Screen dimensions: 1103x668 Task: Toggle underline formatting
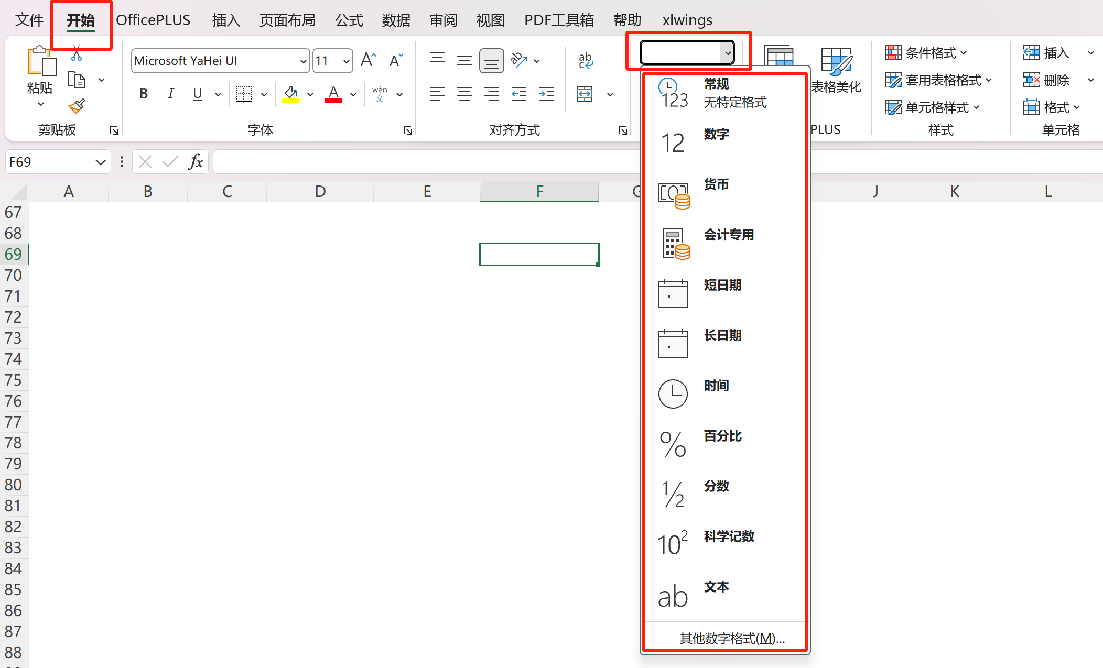coord(197,94)
